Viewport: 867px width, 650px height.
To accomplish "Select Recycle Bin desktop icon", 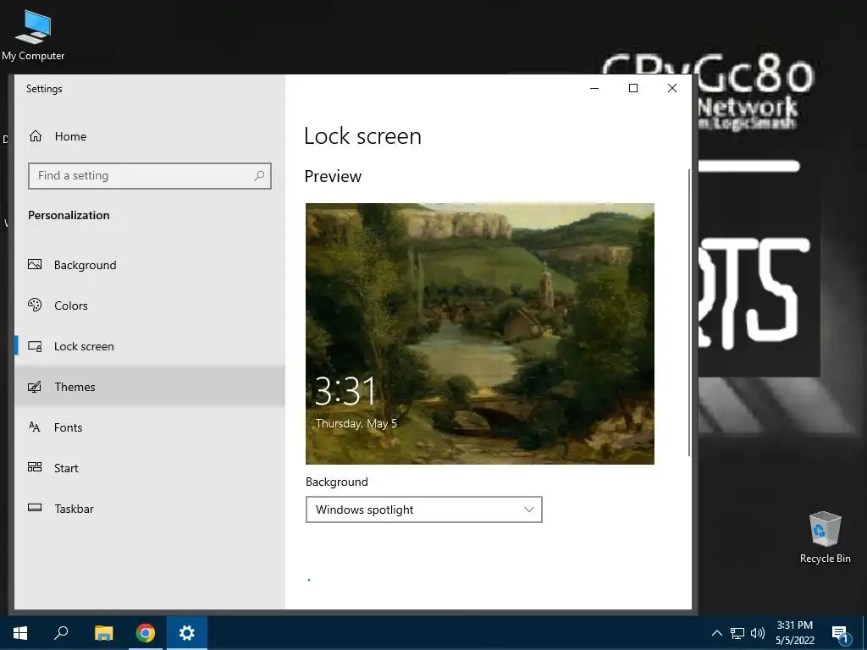I will point(825,537).
